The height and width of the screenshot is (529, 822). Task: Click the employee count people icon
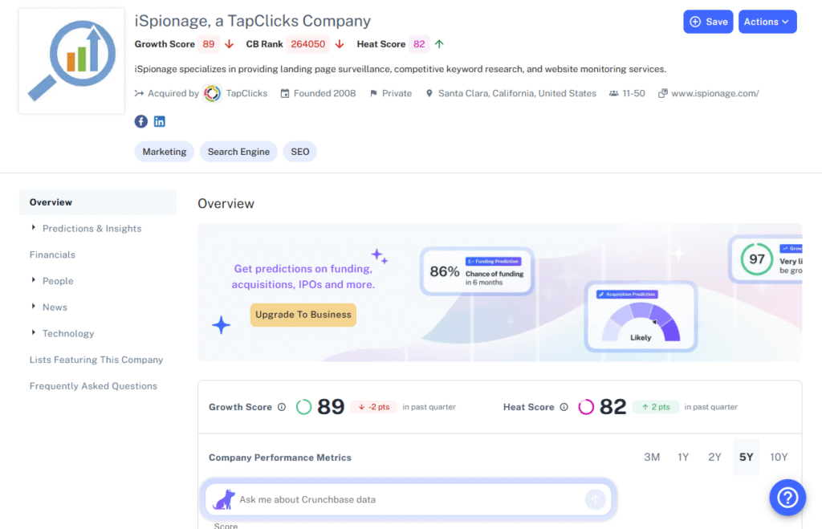tap(613, 93)
